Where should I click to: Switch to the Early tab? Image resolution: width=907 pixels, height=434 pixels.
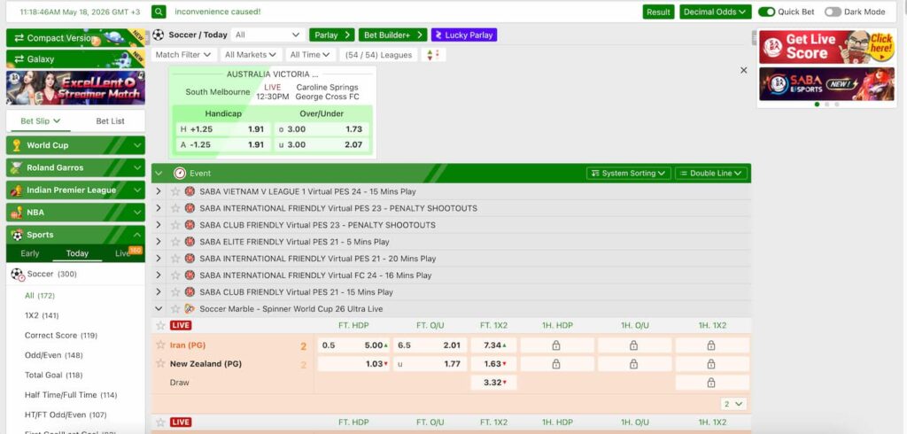[30, 253]
